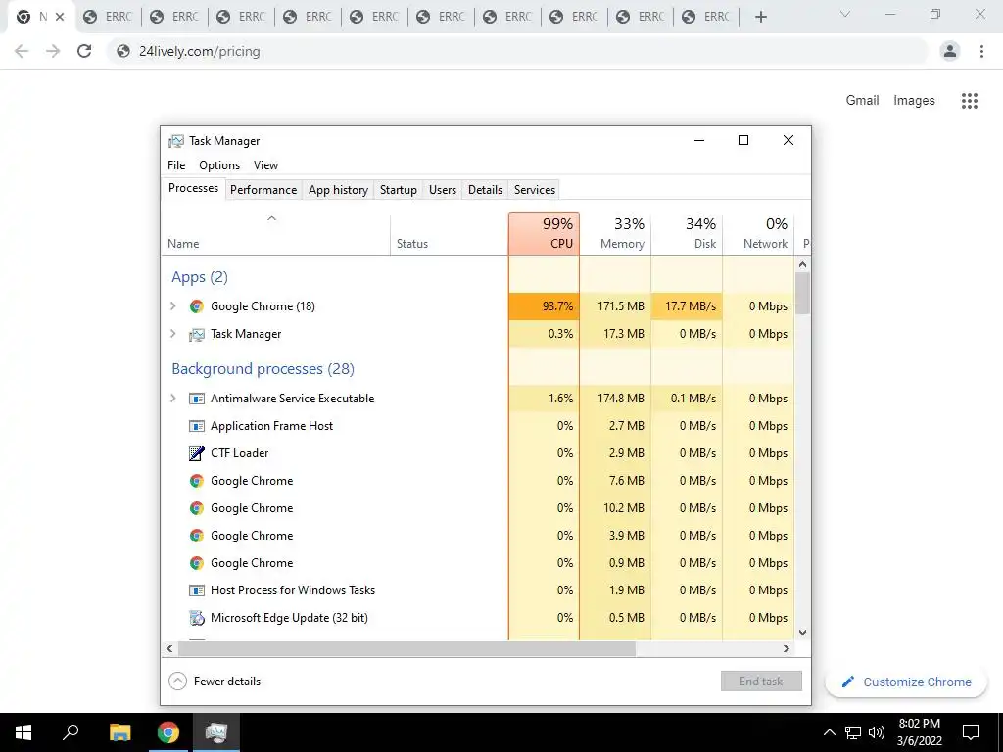1003x752 pixels.
Task: Switch to the Services tab
Action: point(535,190)
